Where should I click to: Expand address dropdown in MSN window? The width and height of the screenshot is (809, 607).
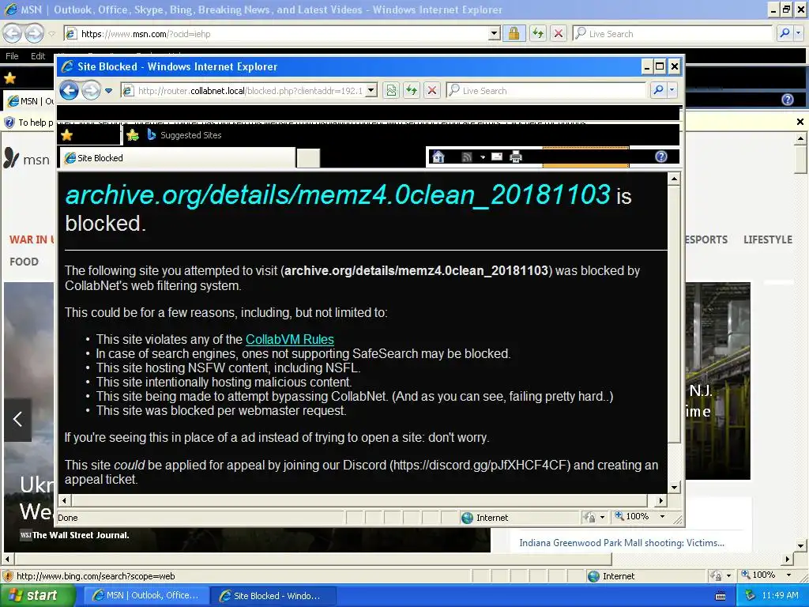point(495,34)
